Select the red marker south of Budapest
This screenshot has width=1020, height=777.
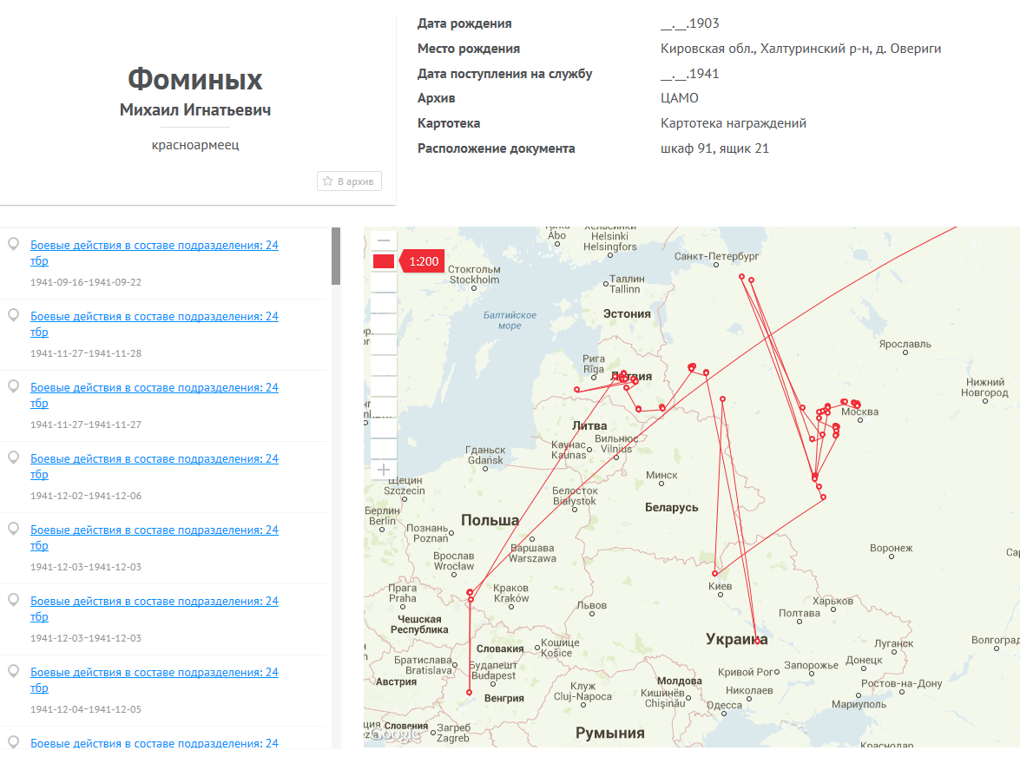click(469, 693)
